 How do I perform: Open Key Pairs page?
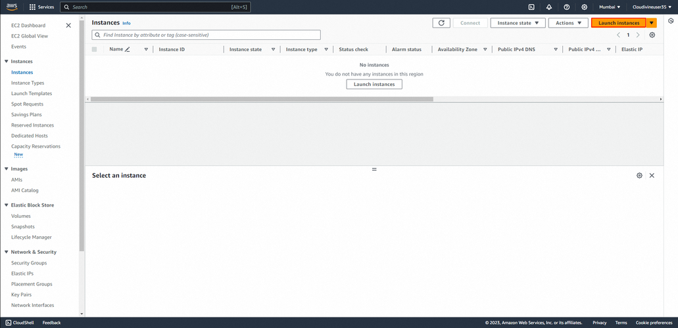[x=21, y=295]
